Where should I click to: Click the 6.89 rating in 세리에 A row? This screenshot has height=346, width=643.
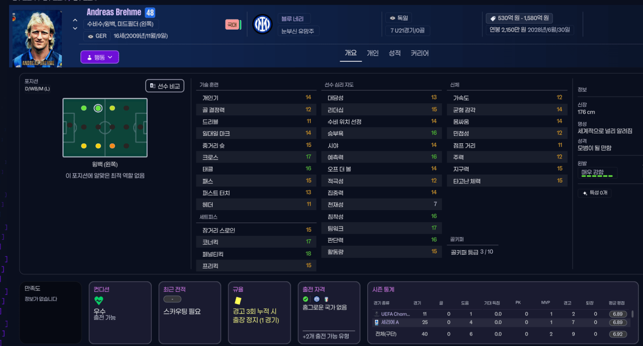618,322
